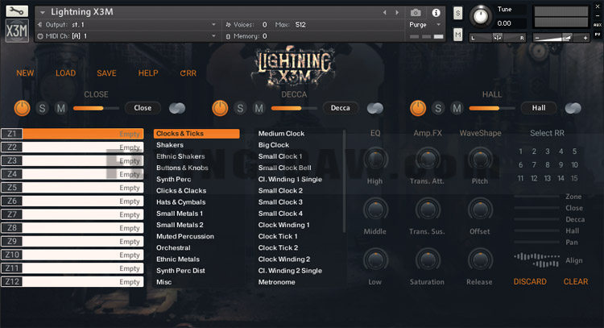Image resolution: width=604 pixels, height=328 pixels.
Task: Open the wrench instrument options icon
Action: pos(17,10)
